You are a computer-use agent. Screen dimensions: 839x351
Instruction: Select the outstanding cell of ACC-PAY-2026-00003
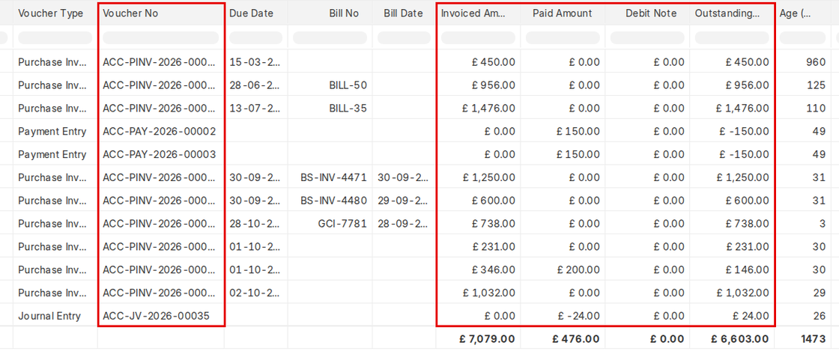(x=732, y=154)
